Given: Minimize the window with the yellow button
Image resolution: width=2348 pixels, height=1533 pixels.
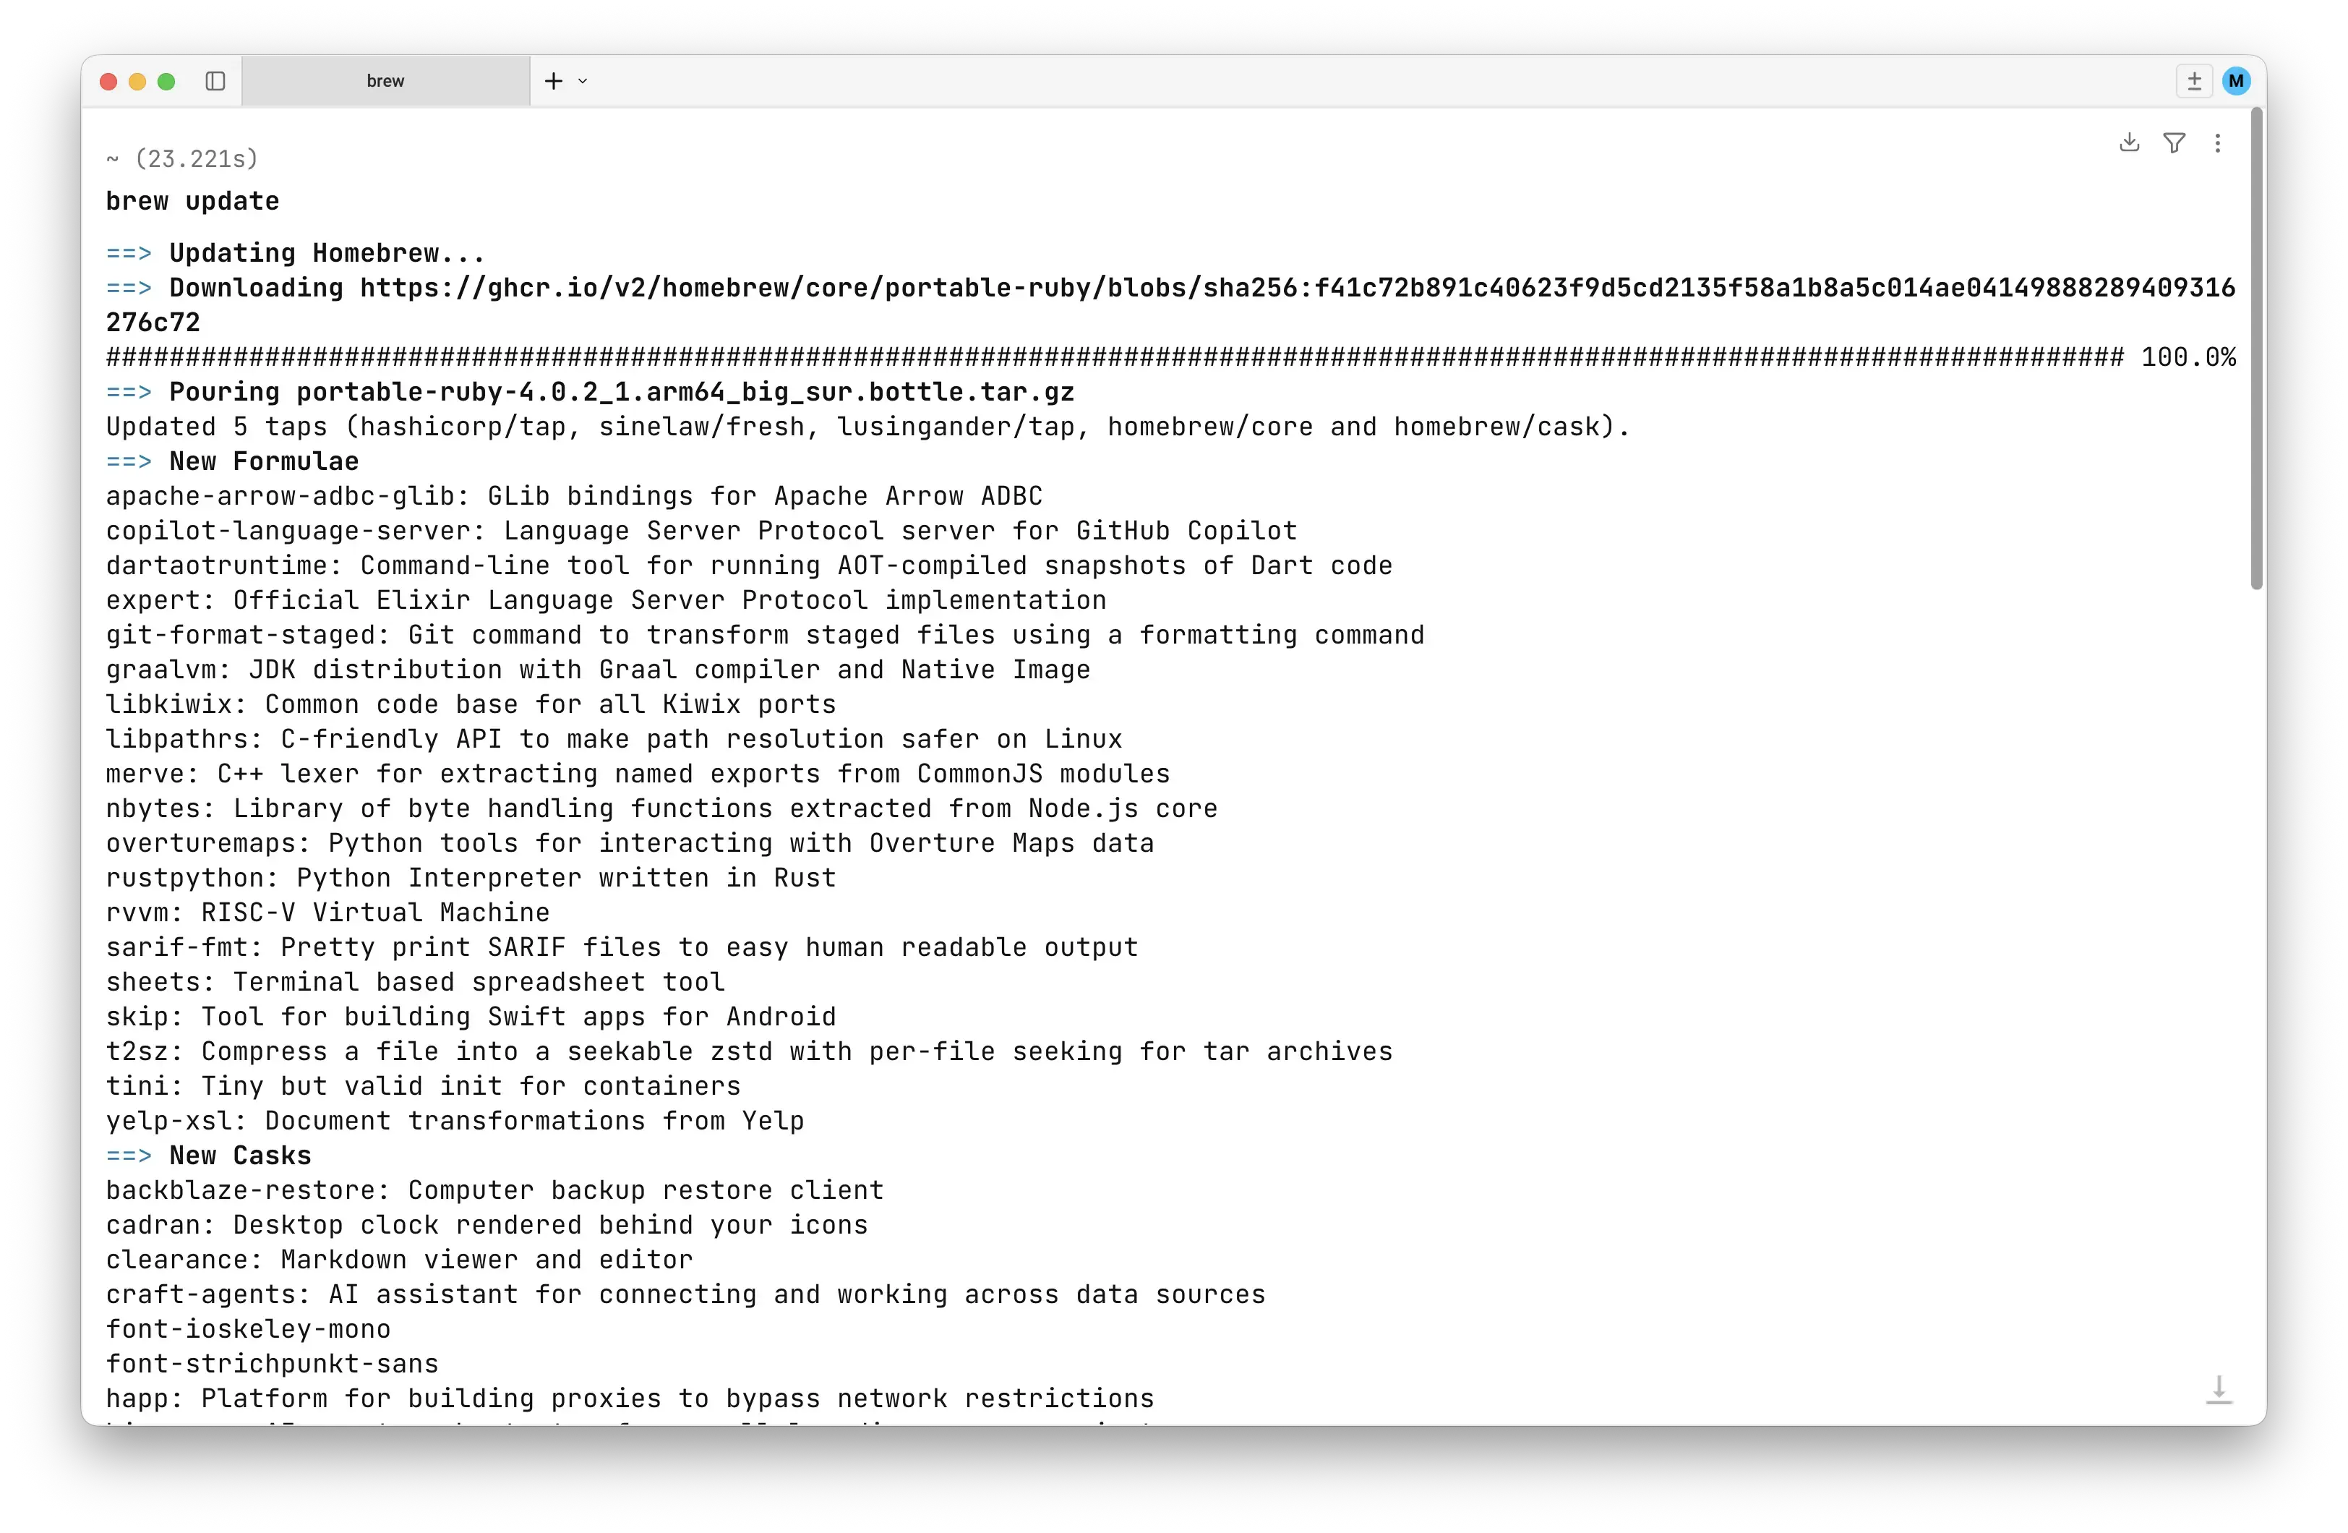Looking at the screenshot, I should coord(137,81).
